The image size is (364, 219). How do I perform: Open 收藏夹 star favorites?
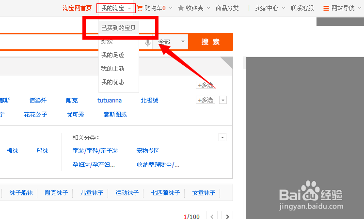190,8
